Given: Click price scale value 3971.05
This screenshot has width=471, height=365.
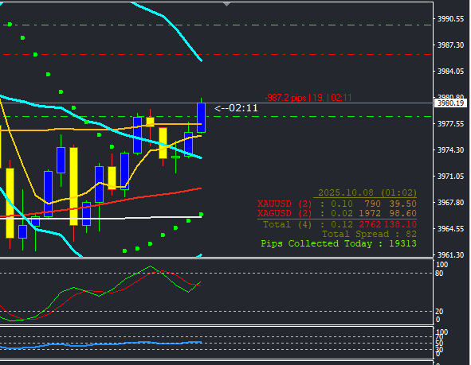Looking at the screenshot, I should [x=450, y=177].
